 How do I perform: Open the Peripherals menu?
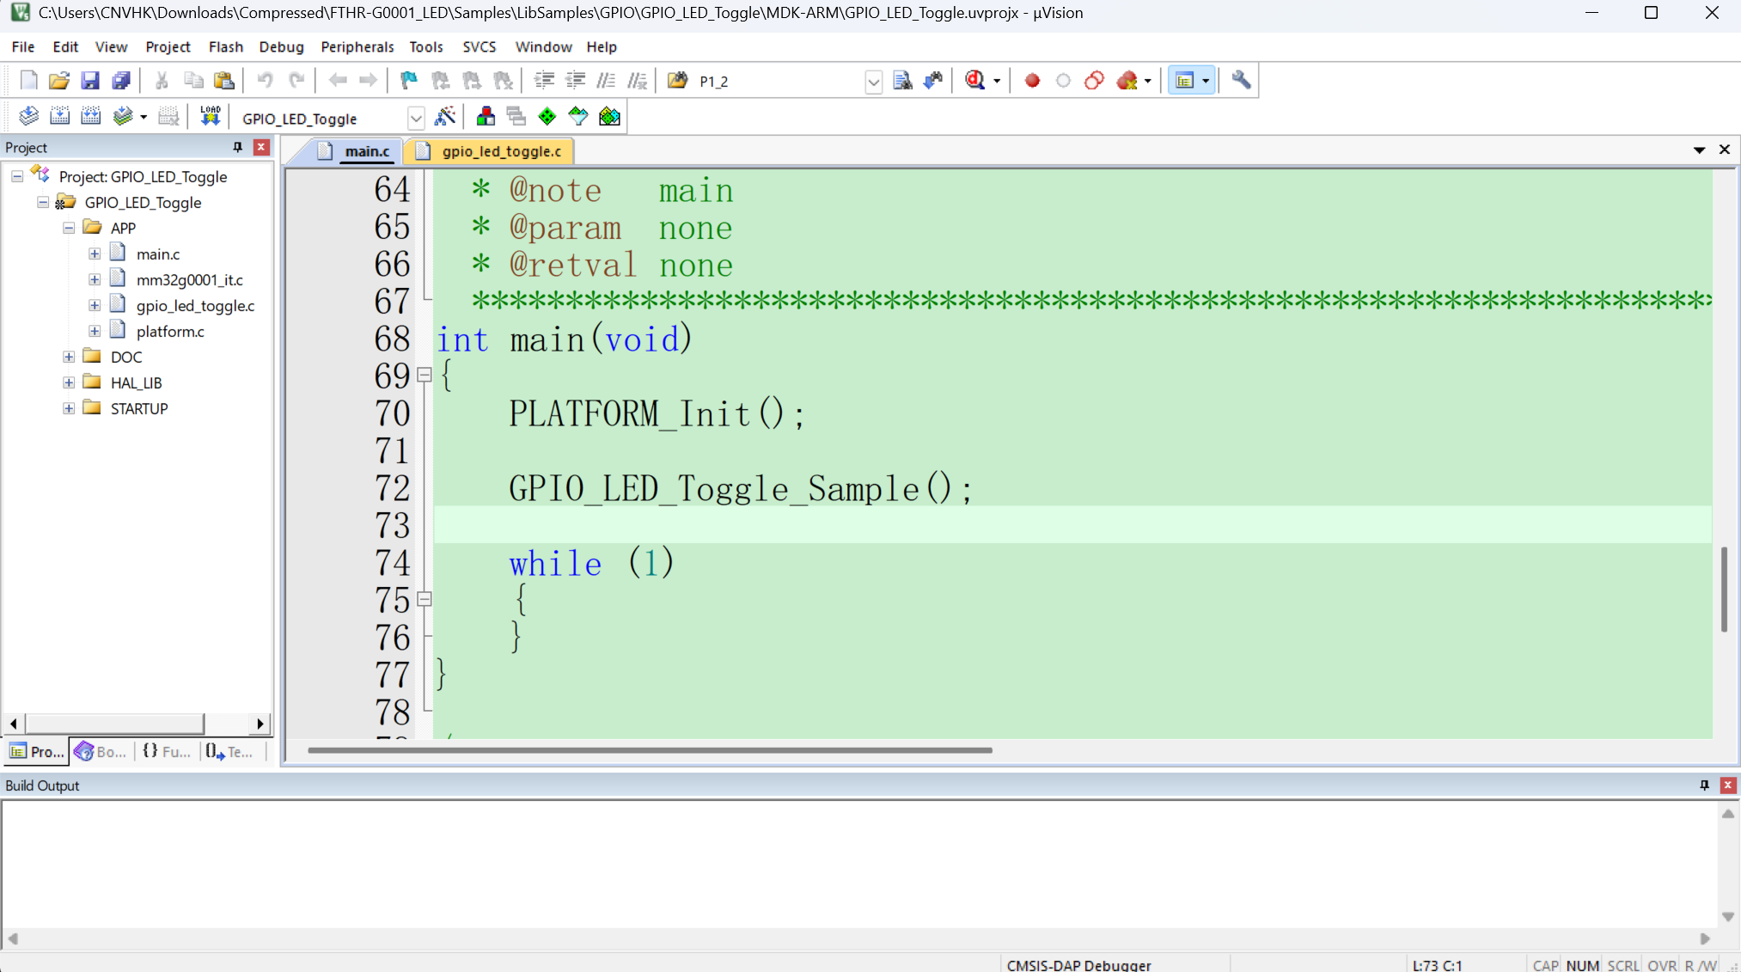[357, 46]
